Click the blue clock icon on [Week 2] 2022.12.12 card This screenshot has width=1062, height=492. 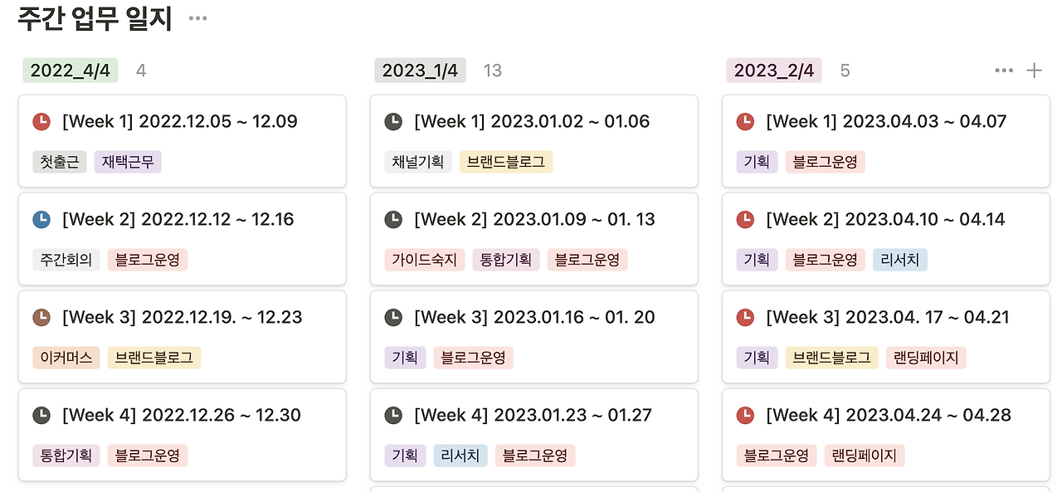point(41,219)
